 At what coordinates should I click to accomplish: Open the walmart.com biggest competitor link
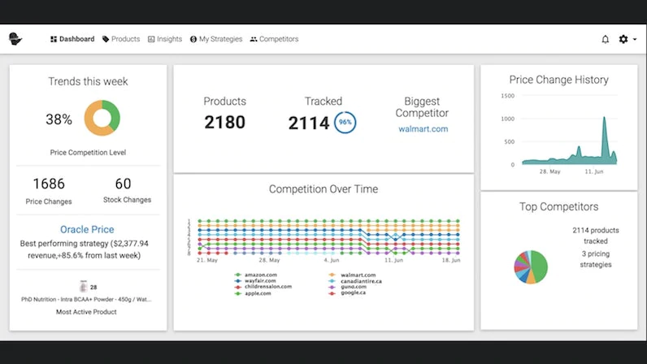coord(423,128)
